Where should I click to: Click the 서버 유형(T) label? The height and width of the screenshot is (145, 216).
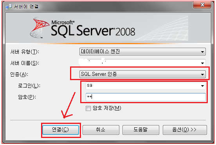pyautogui.click(x=25, y=52)
